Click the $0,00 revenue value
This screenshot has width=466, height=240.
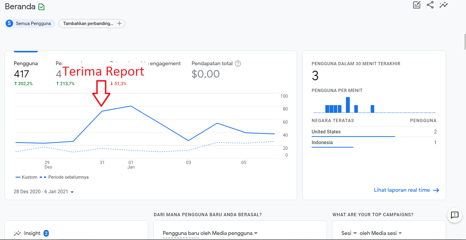pyautogui.click(x=206, y=74)
